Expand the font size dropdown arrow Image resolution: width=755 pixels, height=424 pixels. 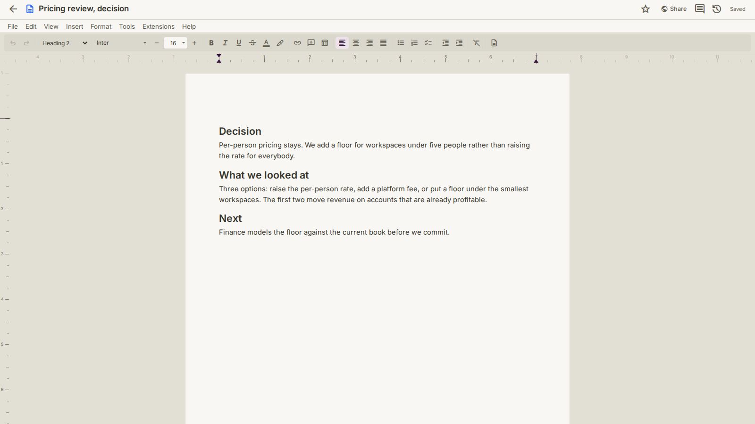184,43
